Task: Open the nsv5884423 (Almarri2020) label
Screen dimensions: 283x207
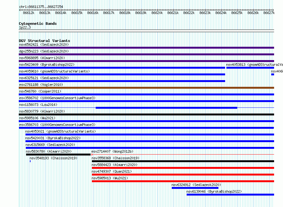Action: tap(114, 165)
